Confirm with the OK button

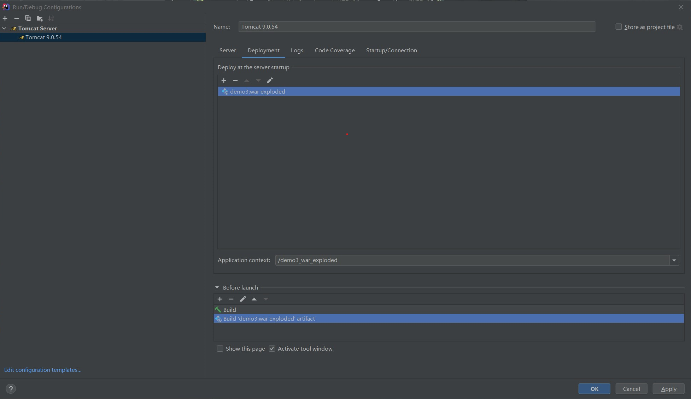[x=594, y=389]
